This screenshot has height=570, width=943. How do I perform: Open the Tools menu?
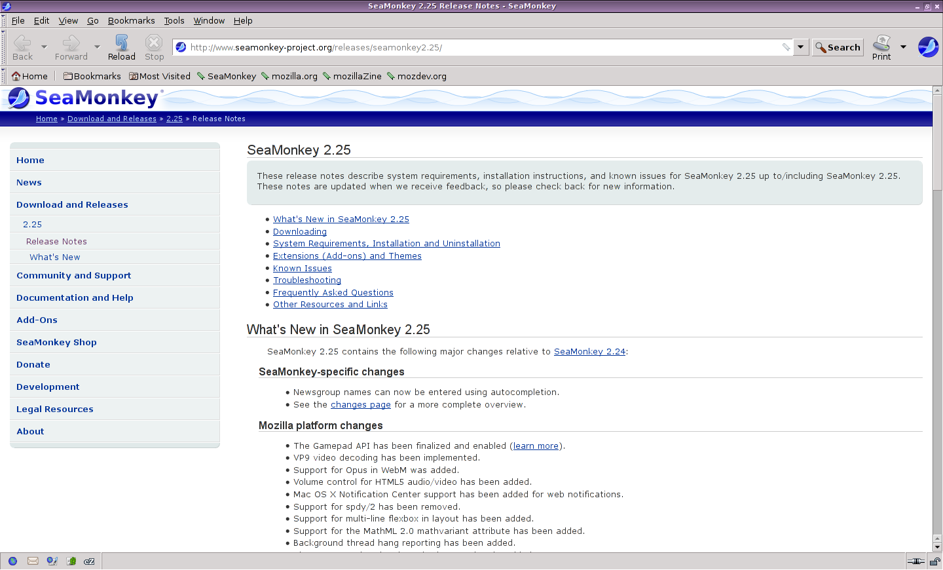pyautogui.click(x=174, y=20)
